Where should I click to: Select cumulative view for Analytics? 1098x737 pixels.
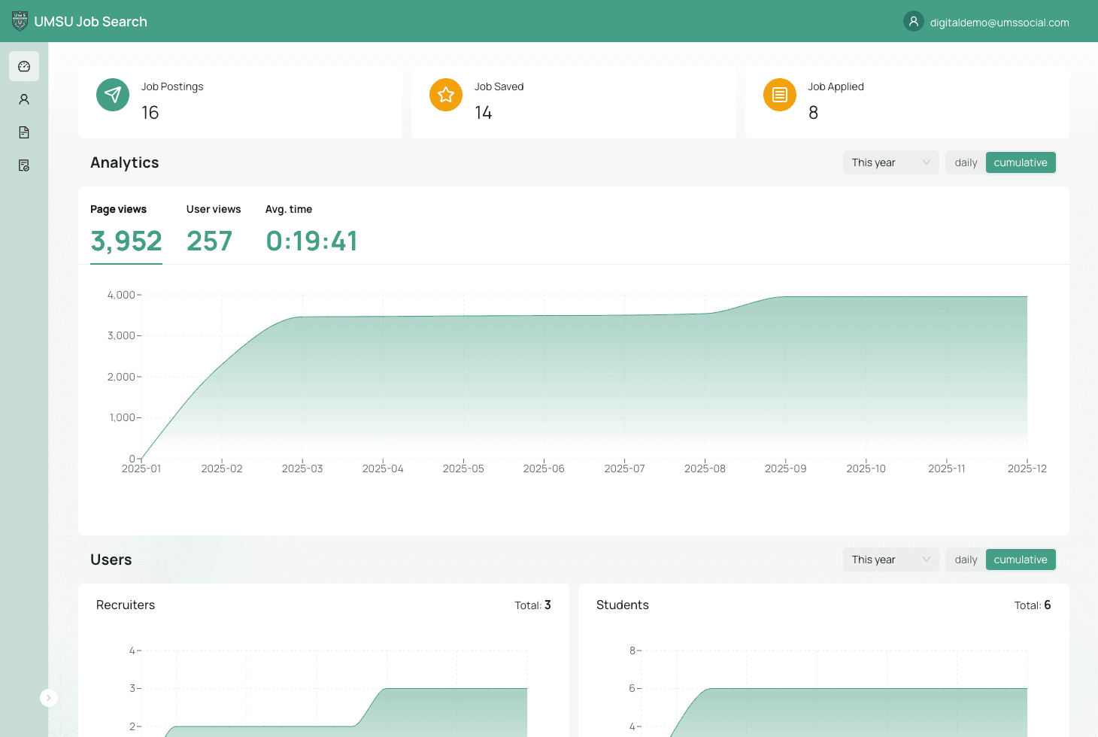coord(1020,162)
